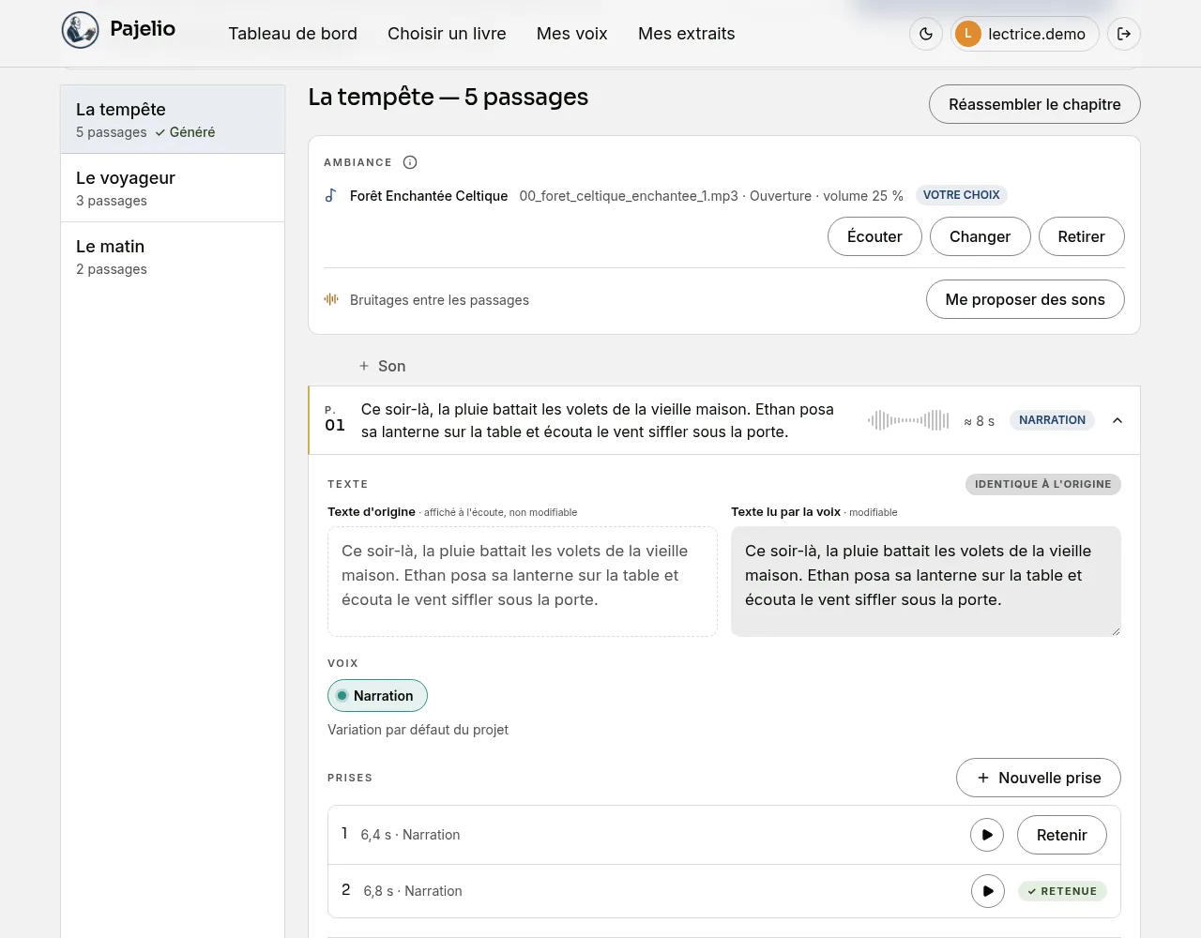Click the ≈ 8 s duration label

980,421
